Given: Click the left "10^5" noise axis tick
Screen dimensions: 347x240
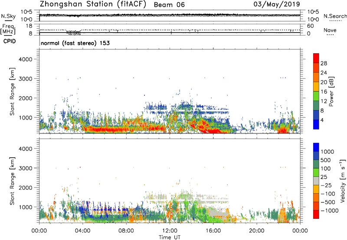Looking at the screenshot, I should click(x=26, y=12).
